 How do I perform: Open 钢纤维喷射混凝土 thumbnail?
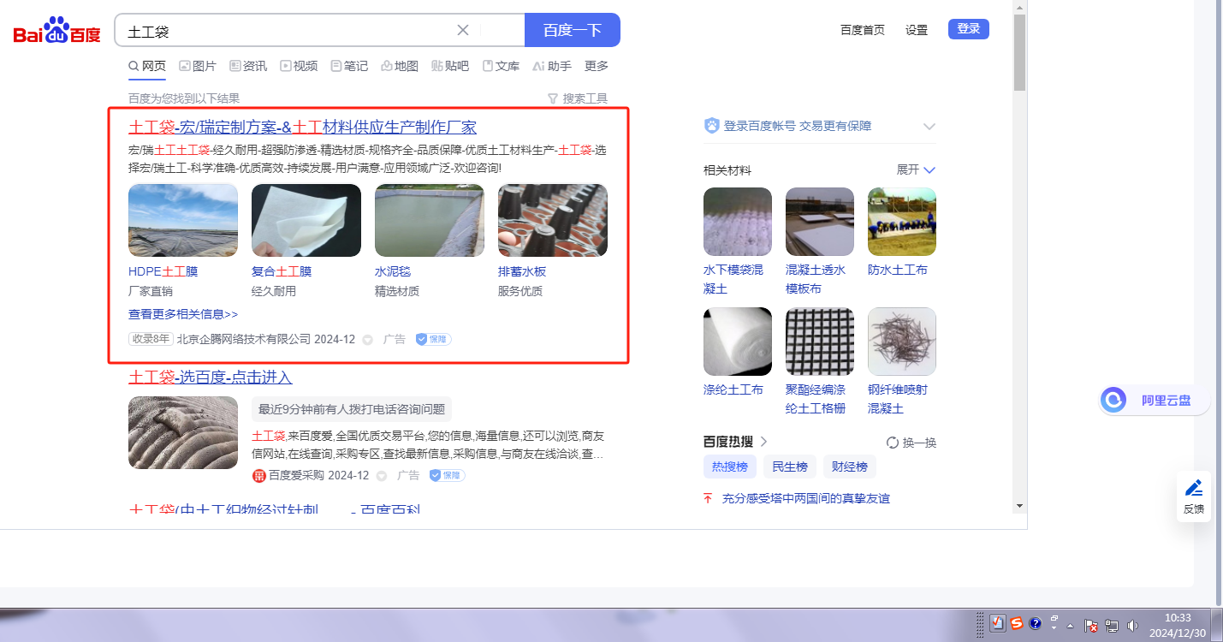902,342
